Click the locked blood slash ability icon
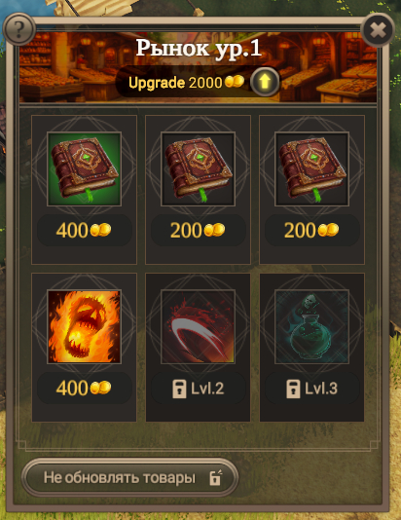Viewport: 401px width, 520px height. pos(198,326)
